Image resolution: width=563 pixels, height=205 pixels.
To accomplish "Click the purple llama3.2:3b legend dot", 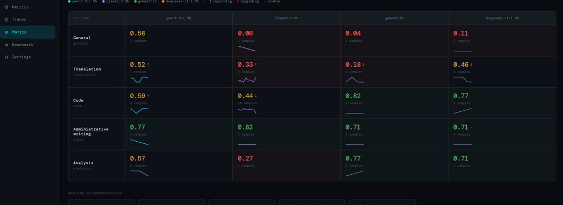I will tap(103, 2).
